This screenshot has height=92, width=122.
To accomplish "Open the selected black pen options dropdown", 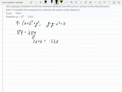I will (x=58, y=4).
